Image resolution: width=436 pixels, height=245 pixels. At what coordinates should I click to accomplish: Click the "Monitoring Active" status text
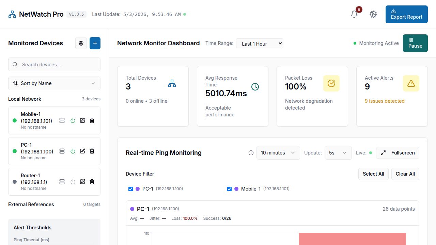tap(379, 43)
